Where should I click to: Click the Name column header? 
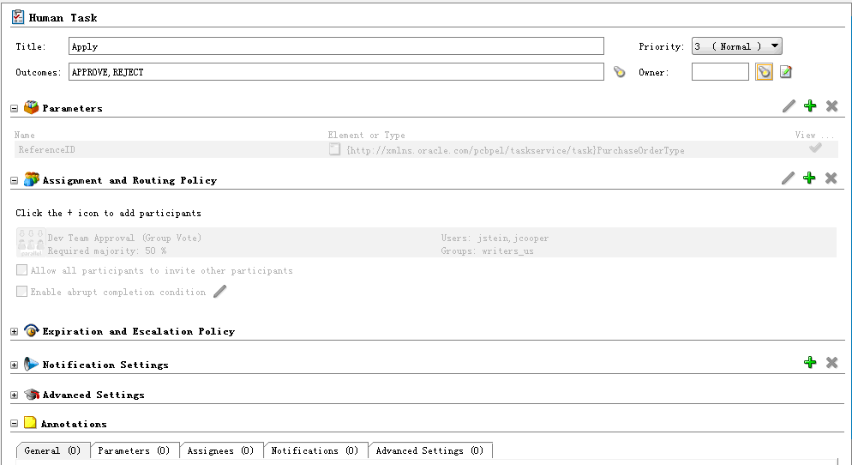click(x=25, y=135)
